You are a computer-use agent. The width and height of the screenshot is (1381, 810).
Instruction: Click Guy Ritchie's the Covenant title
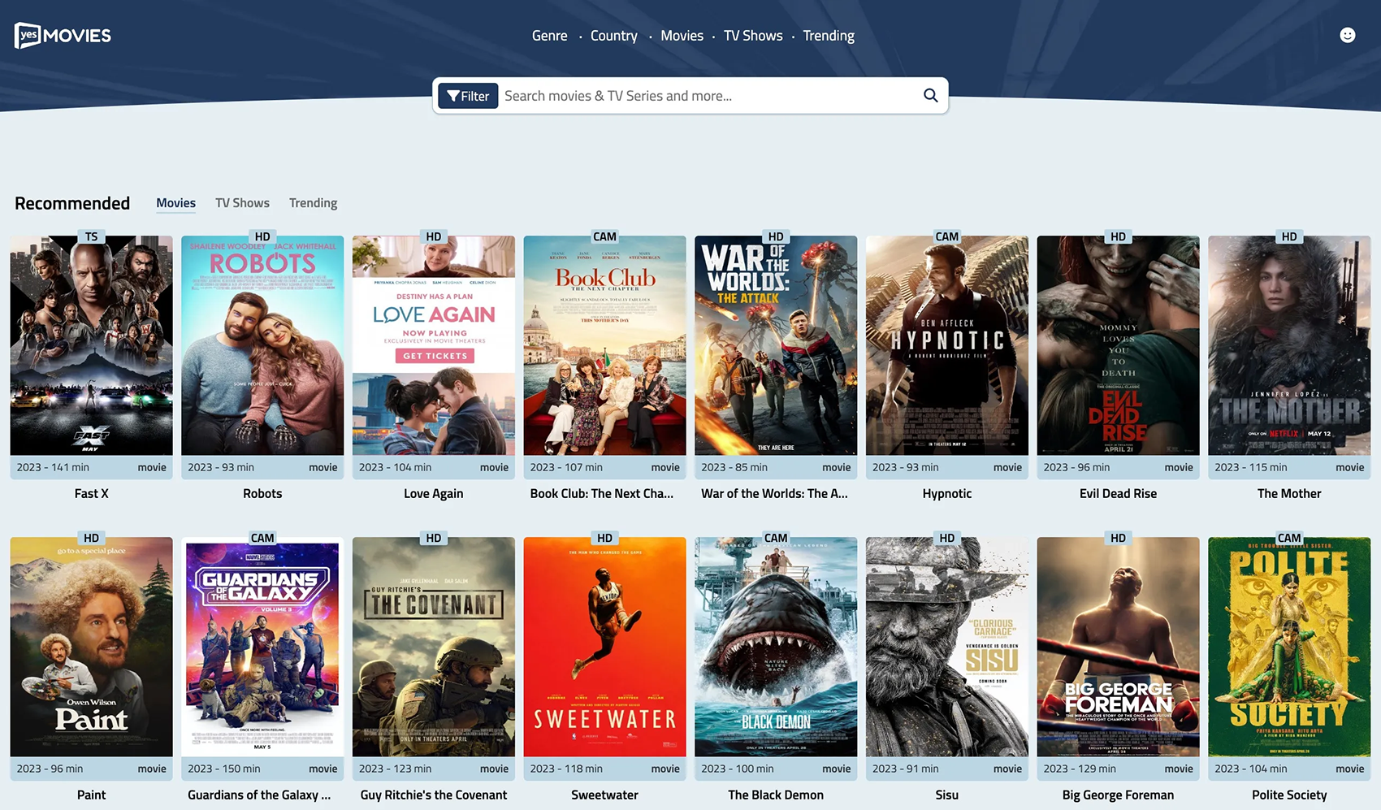434,795
